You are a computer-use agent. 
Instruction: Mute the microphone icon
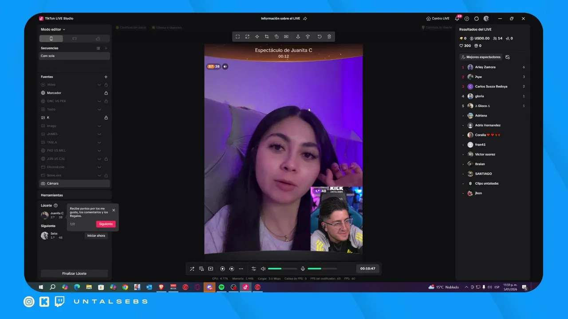[303, 268]
